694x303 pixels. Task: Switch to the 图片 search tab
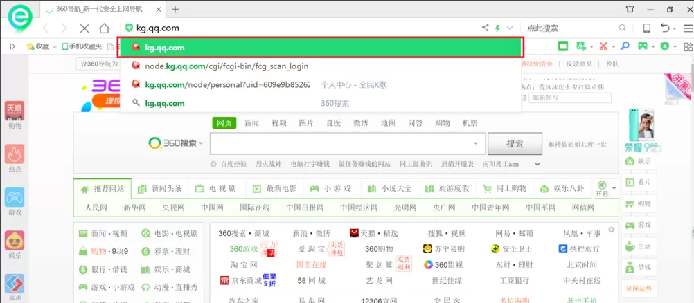tap(306, 123)
